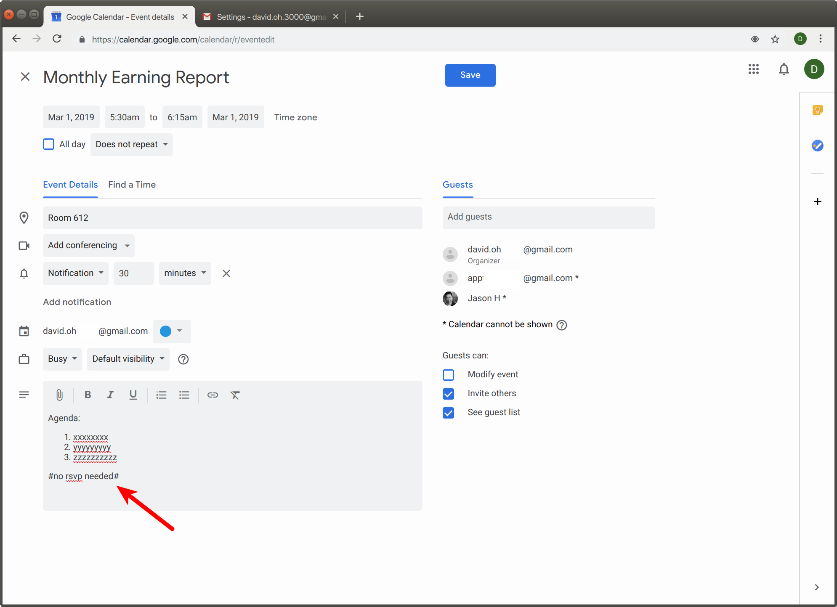Click the bulleted list icon
The width and height of the screenshot is (837, 607).
coord(185,395)
